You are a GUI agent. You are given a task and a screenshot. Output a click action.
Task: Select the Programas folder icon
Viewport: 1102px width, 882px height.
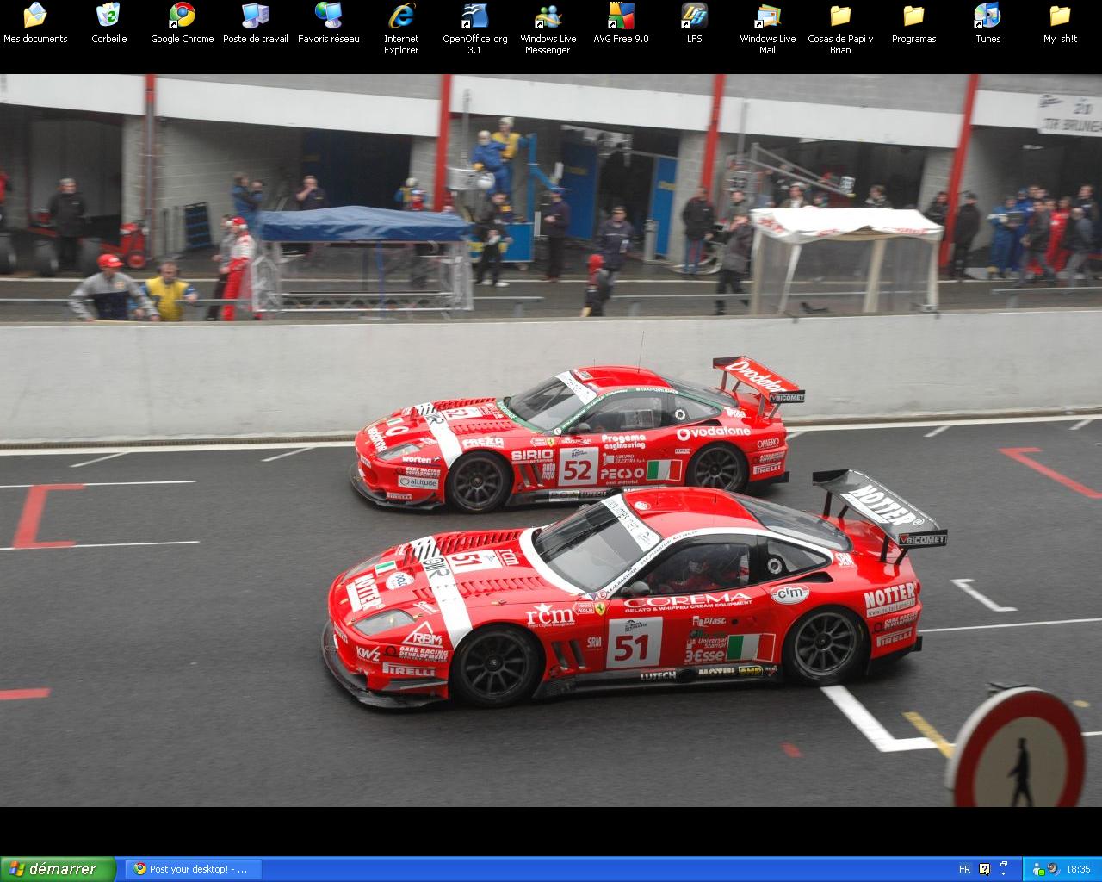point(913,23)
